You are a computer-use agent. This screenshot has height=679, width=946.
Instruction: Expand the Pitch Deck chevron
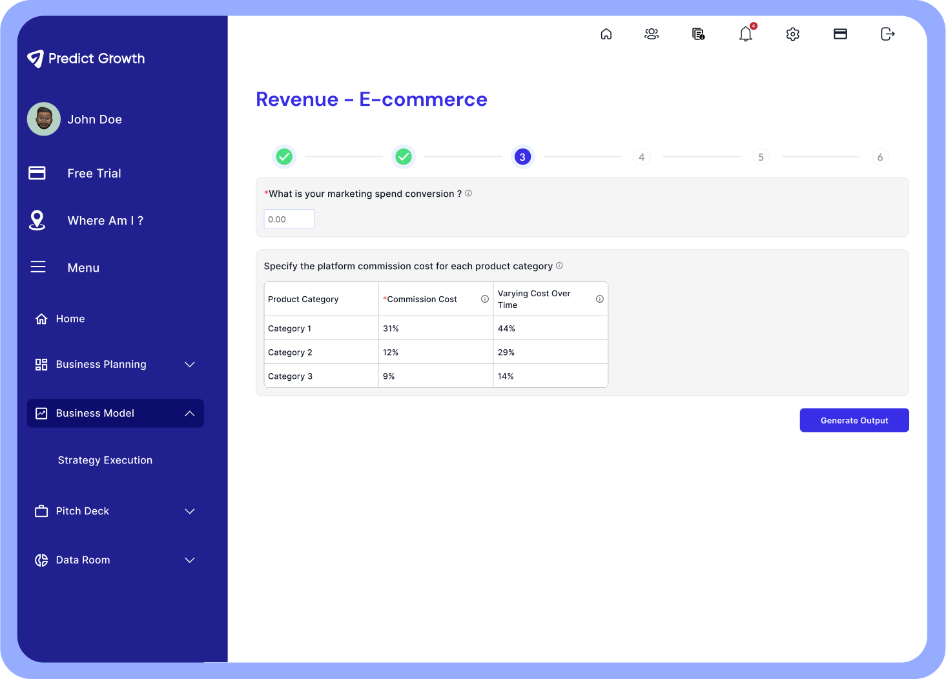[190, 511]
